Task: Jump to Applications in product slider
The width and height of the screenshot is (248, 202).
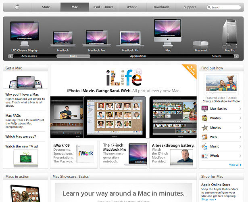Action: 138,56
